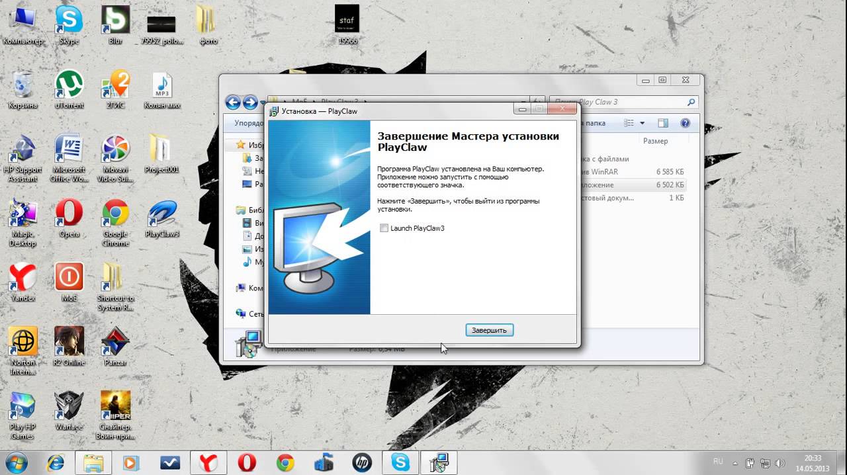Click the Explorer back navigation arrow

(x=232, y=102)
